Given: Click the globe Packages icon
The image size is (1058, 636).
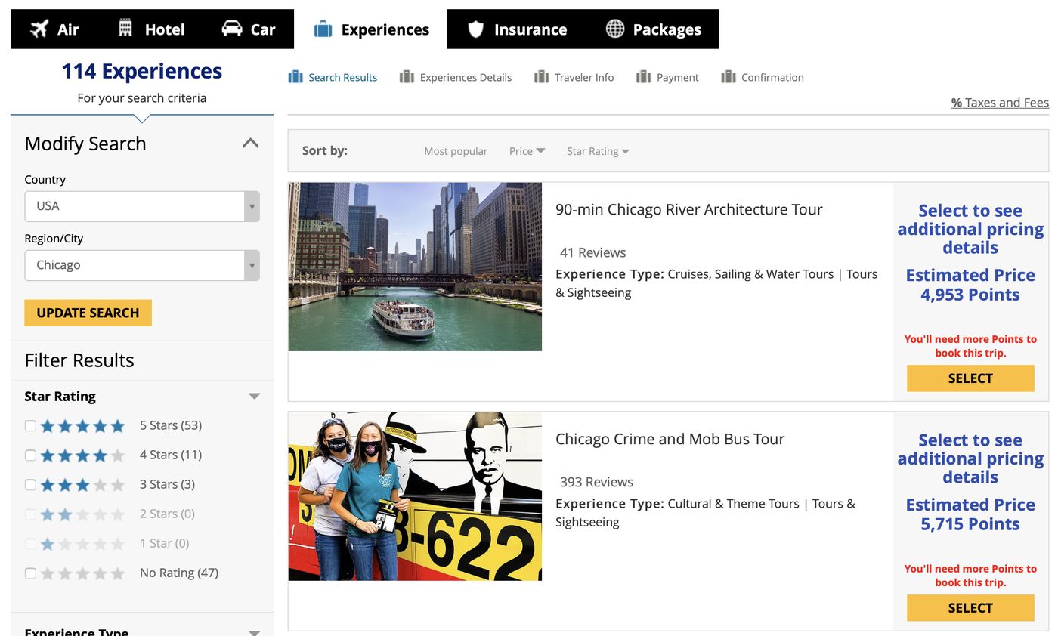Looking at the screenshot, I should click(615, 29).
